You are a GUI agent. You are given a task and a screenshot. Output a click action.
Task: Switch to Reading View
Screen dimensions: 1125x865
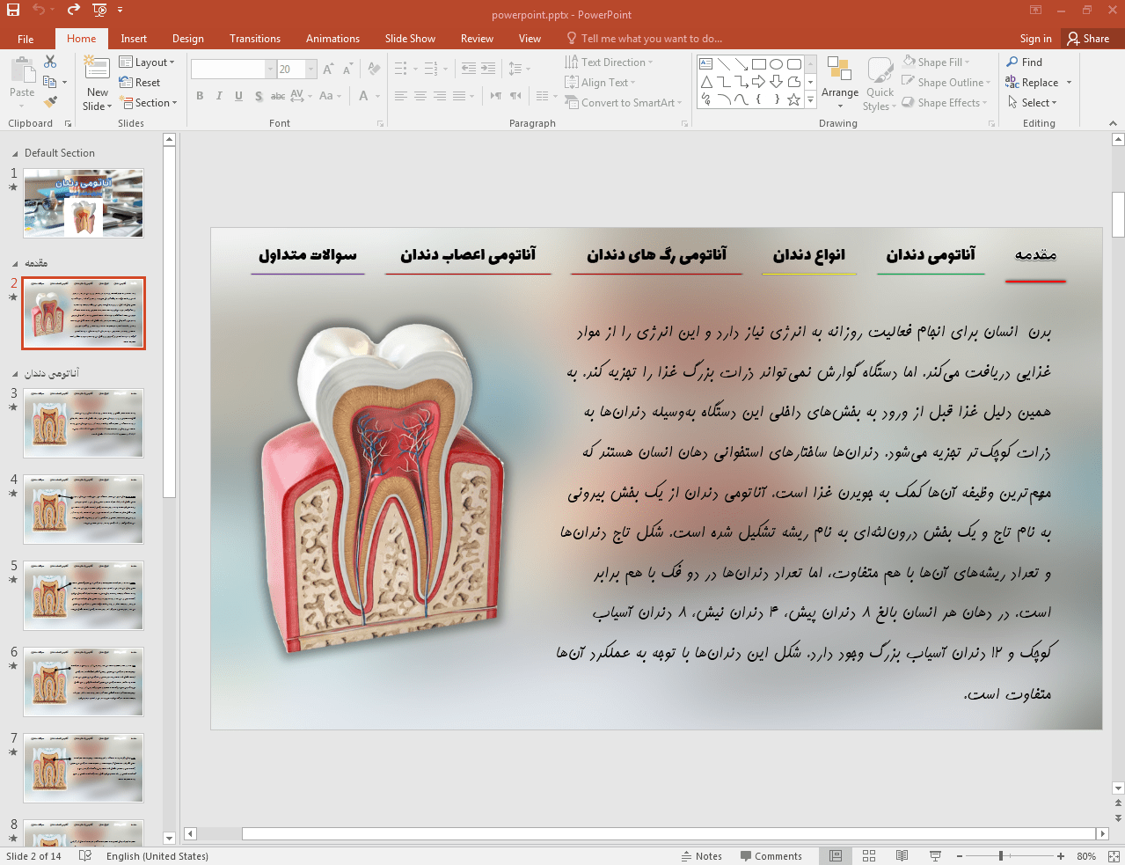click(x=902, y=856)
